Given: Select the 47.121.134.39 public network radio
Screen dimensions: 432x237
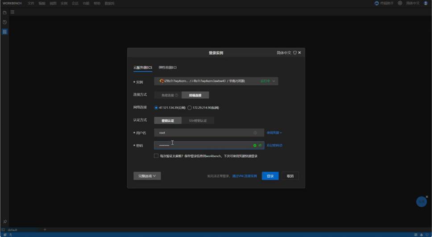Looking at the screenshot, I should tap(156, 108).
